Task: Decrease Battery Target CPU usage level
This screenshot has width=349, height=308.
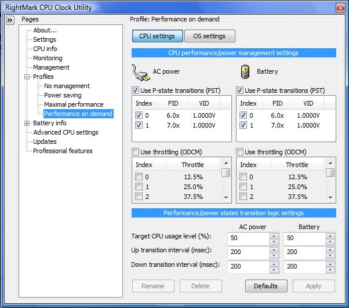Action: click(330, 242)
